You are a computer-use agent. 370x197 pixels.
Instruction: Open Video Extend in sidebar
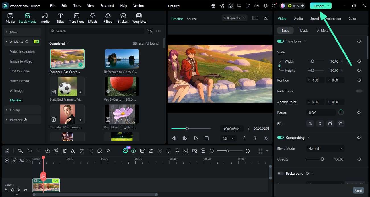click(19, 81)
